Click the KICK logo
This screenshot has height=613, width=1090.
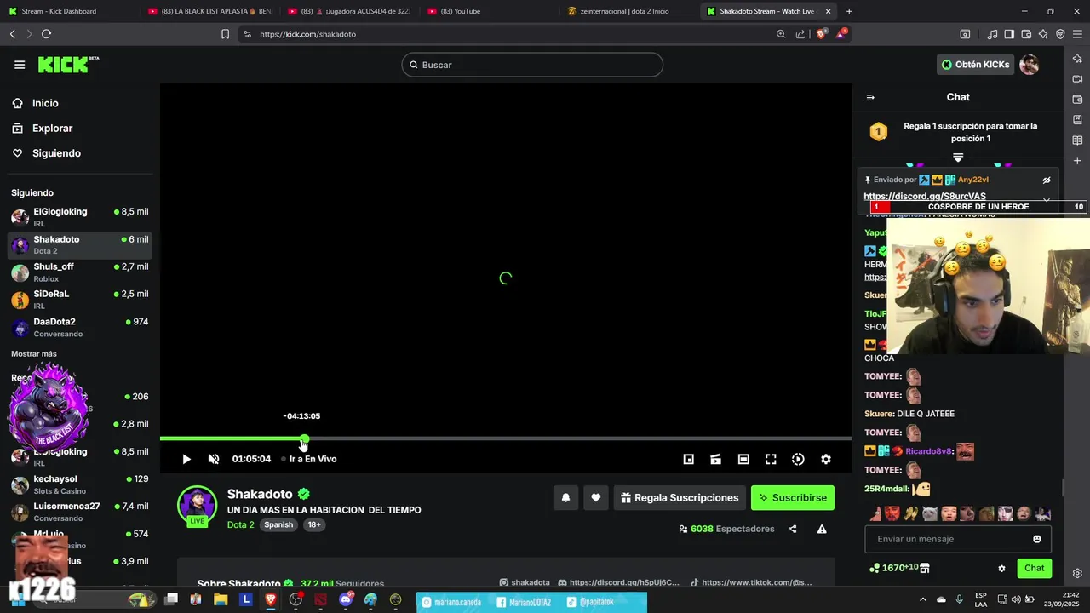pos(68,65)
